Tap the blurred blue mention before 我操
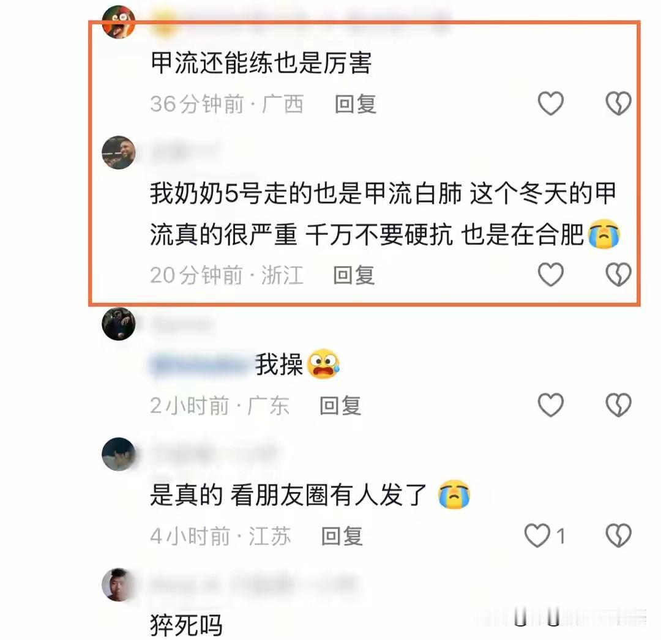The width and height of the screenshot is (661, 640). (200, 365)
